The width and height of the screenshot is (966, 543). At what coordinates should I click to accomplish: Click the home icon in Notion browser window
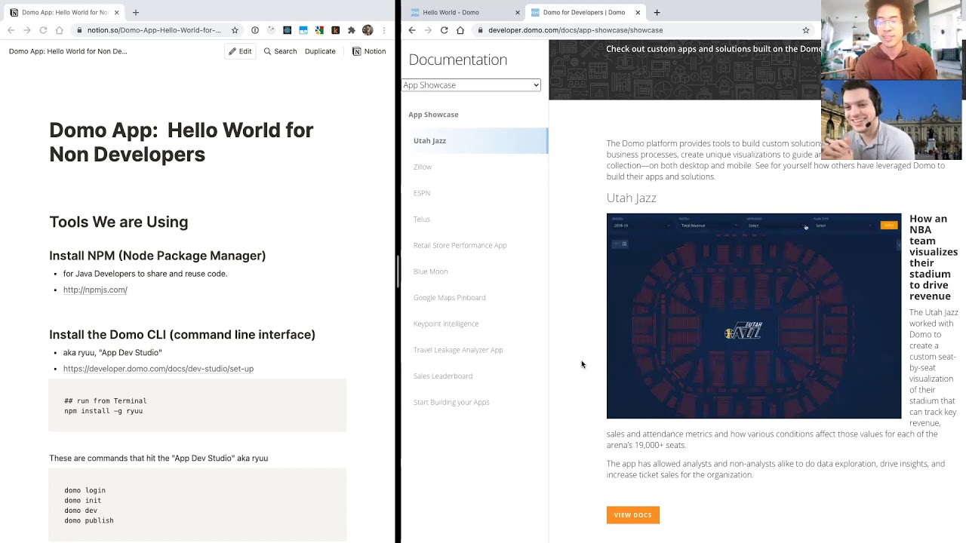click(x=59, y=30)
